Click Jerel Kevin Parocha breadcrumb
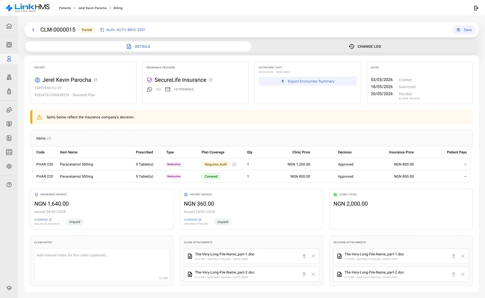Image resolution: width=485 pixels, height=298 pixels. (92, 8)
